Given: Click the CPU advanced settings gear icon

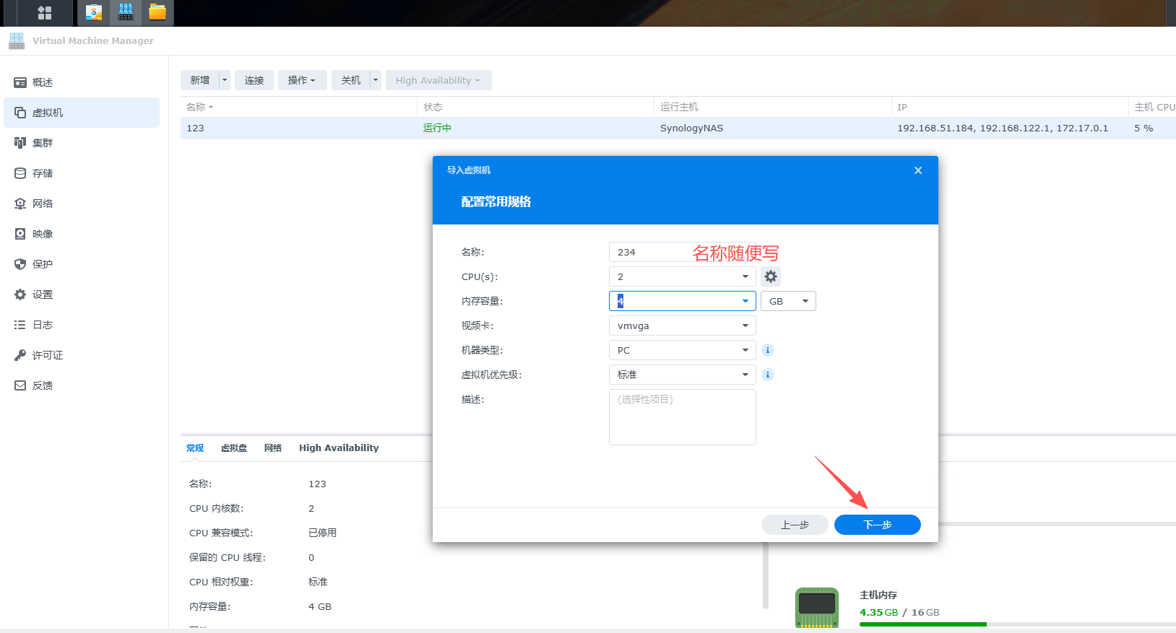Looking at the screenshot, I should (x=771, y=276).
